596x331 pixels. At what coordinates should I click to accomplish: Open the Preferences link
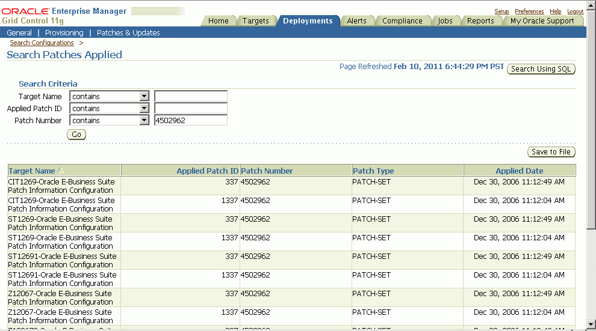[530, 11]
